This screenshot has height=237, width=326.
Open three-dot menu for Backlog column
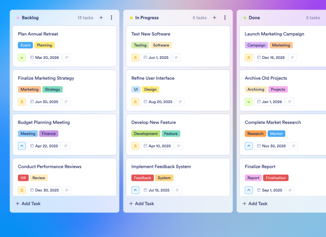pyautogui.click(x=111, y=18)
